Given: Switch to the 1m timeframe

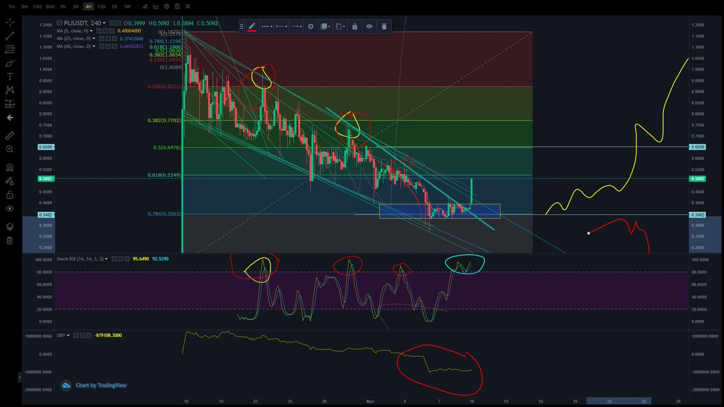Looking at the screenshot, I should [x=11, y=7].
